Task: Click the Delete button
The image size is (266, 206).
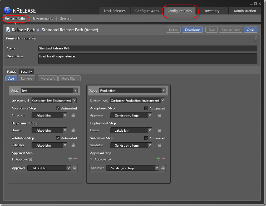Action: tap(173, 30)
